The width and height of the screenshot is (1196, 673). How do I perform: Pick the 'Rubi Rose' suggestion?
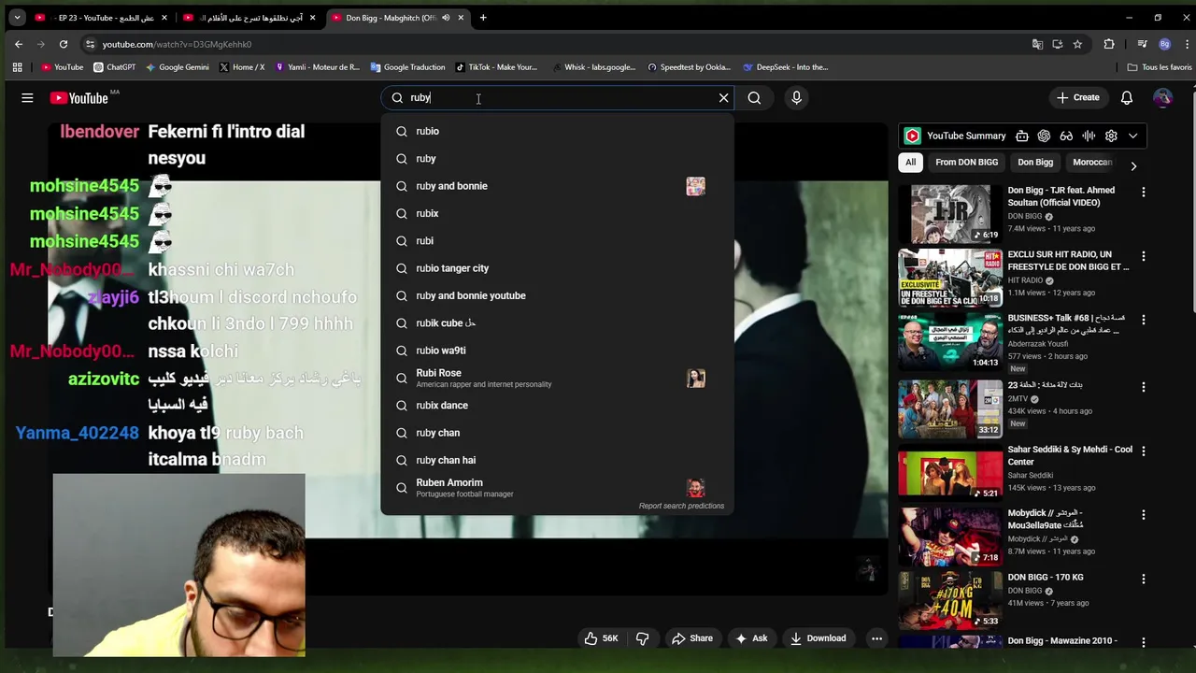click(x=557, y=378)
